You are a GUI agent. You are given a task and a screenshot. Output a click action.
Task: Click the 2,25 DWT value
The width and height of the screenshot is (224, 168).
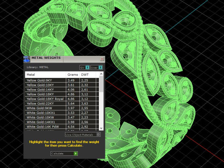84,80
